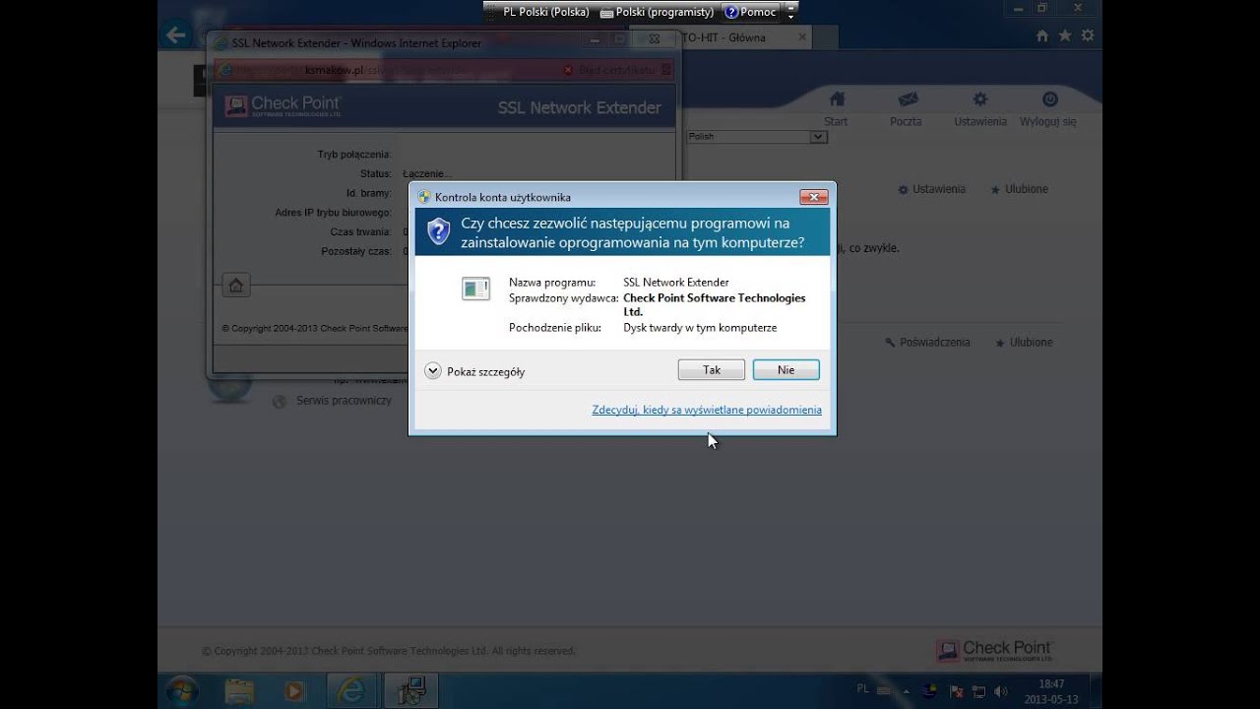This screenshot has height=709, width=1260.
Task: Click the shield icon in UAC title bar
Action: [424, 197]
